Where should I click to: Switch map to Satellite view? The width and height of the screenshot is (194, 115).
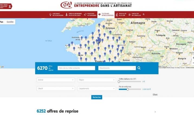tap(10, 22)
